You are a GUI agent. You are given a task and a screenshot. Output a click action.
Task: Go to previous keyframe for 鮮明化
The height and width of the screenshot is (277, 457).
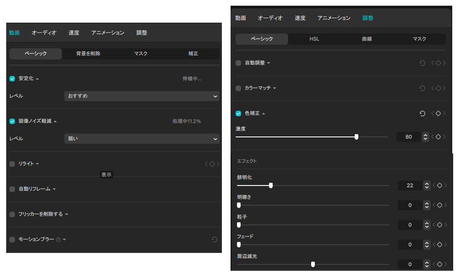click(x=434, y=186)
